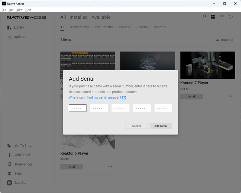The height and width of the screenshot is (193, 241).
Task: Open more options for Reaktor 6 Player
Action: [110, 166]
